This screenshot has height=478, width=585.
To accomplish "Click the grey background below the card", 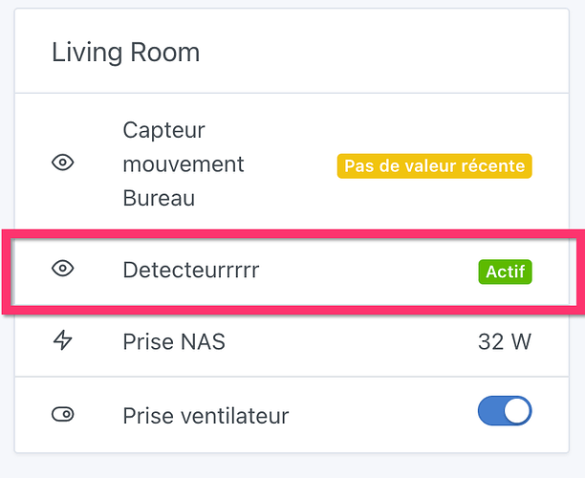I will 287,467.
